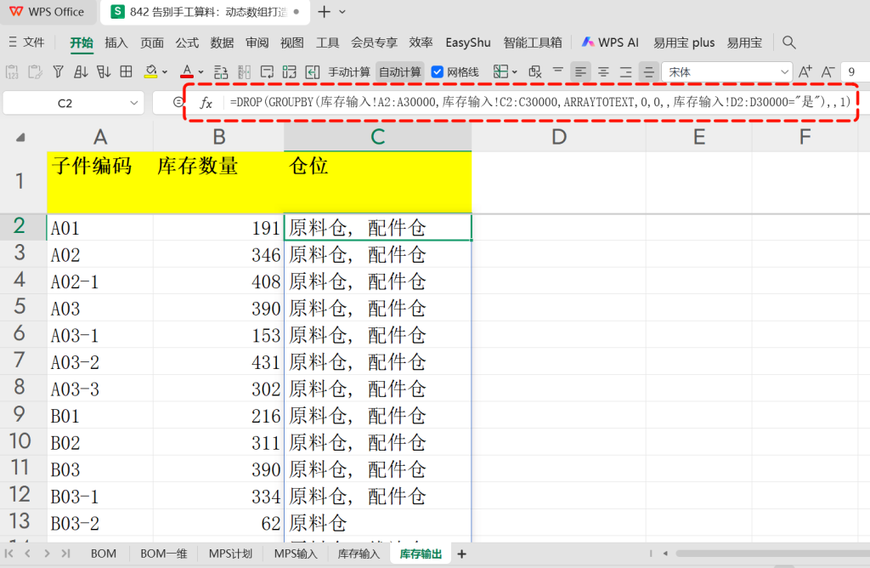Open the name box dropdown for C2
Screen dimensions: 870x568
point(133,103)
